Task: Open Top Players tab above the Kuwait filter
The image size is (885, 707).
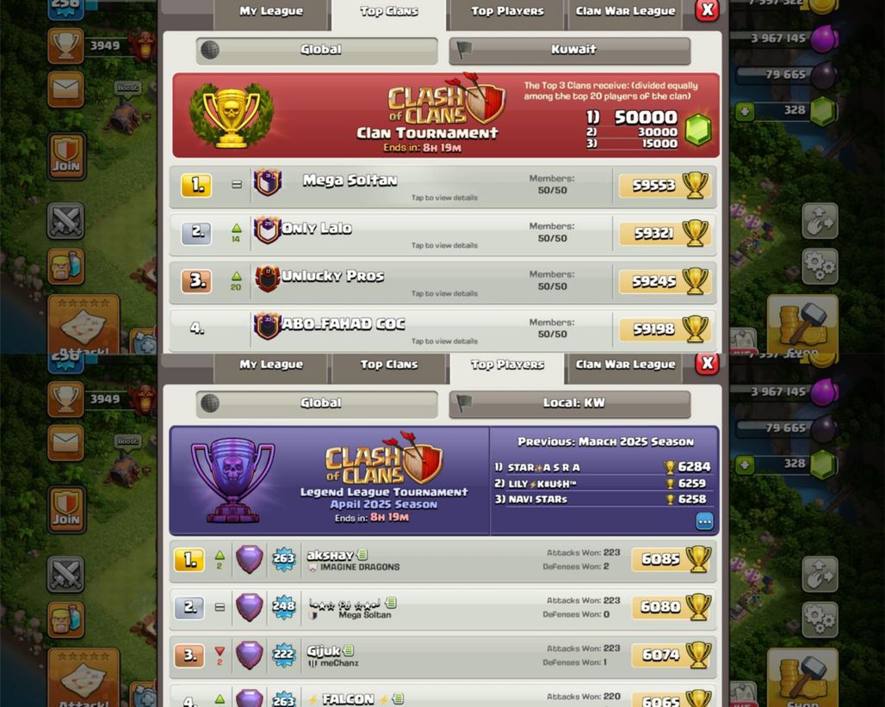Action: 507,12
